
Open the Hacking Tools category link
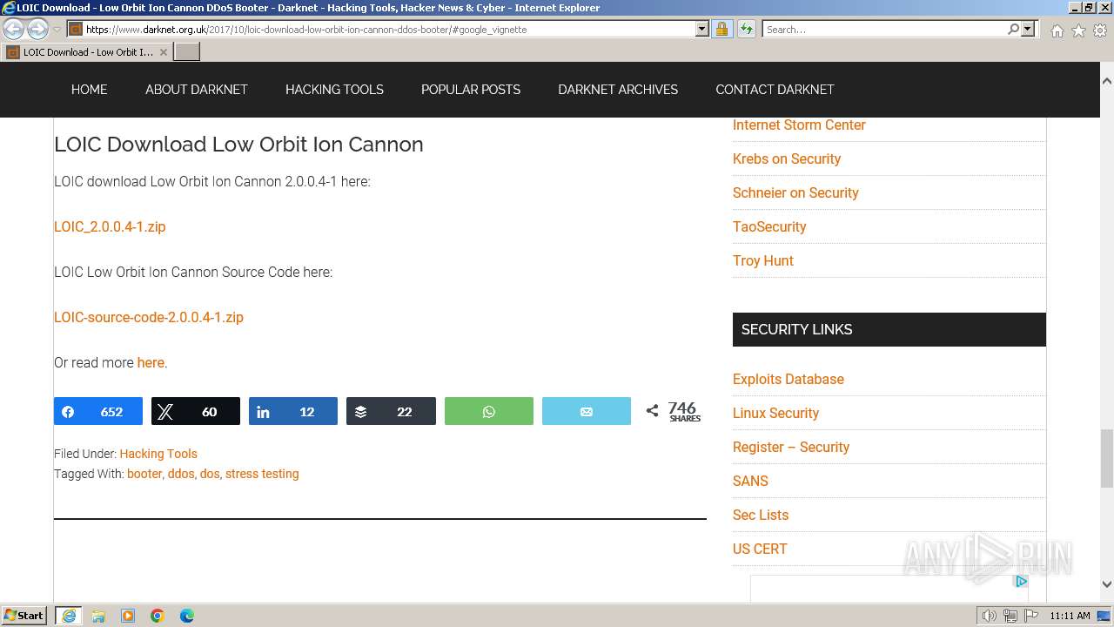(158, 454)
